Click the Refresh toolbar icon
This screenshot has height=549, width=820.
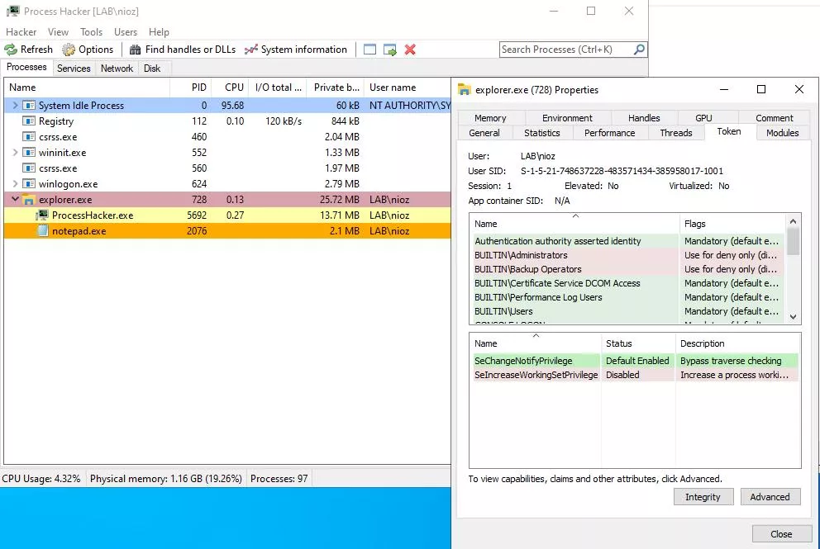[x=11, y=49]
